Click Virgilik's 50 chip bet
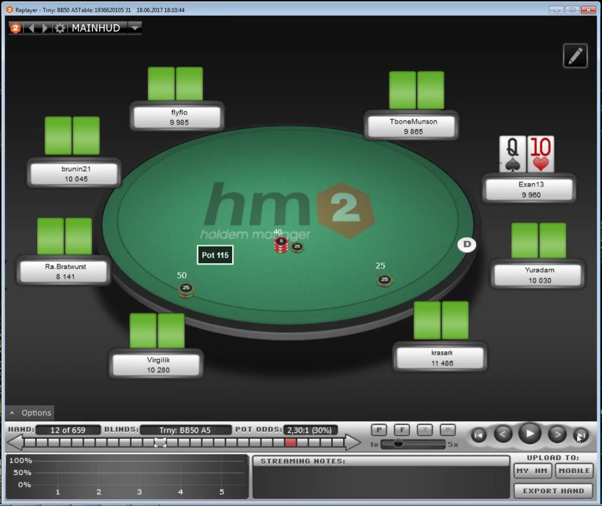 click(186, 290)
